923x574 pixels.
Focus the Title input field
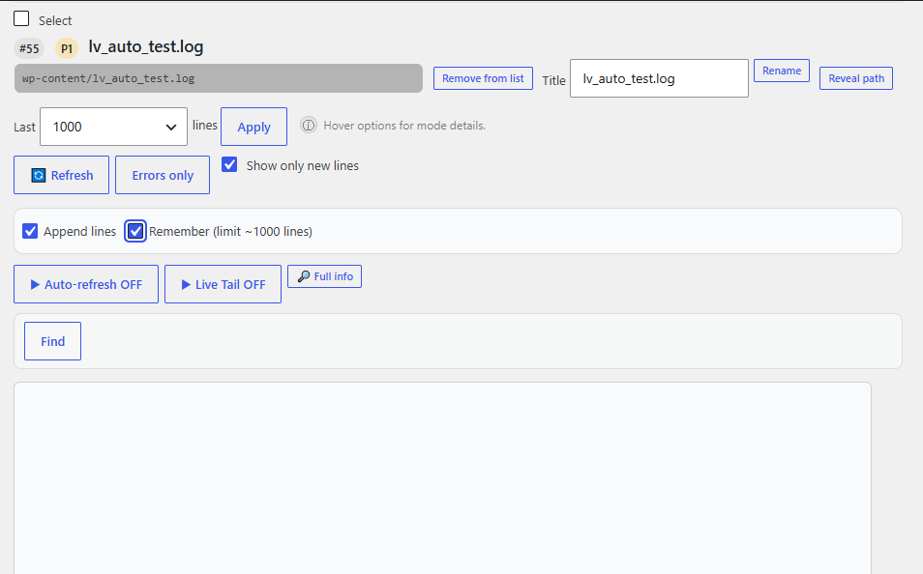point(659,78)
